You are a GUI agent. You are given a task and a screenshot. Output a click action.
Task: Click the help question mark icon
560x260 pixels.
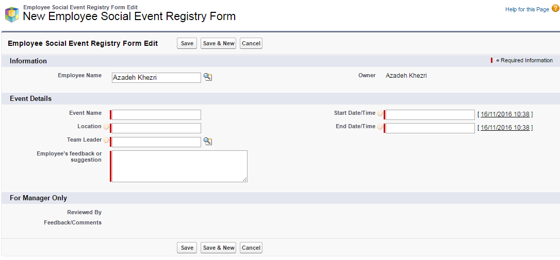point(555,9)
